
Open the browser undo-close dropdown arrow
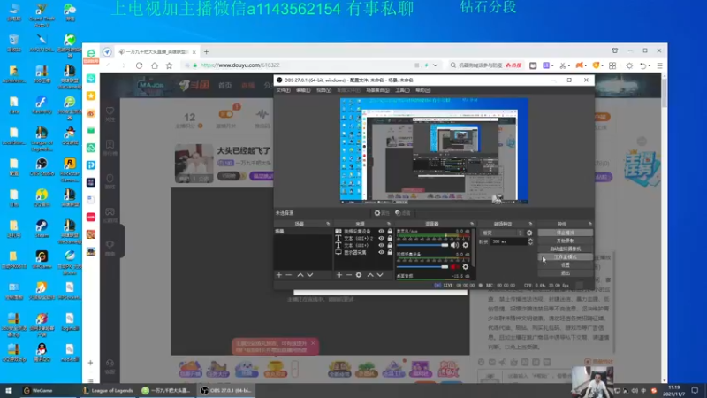point(650,65)
